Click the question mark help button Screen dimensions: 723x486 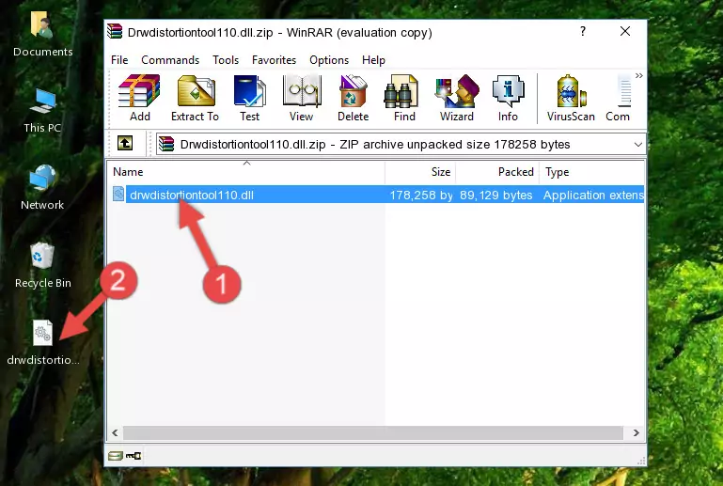click(x=583, y=31)
